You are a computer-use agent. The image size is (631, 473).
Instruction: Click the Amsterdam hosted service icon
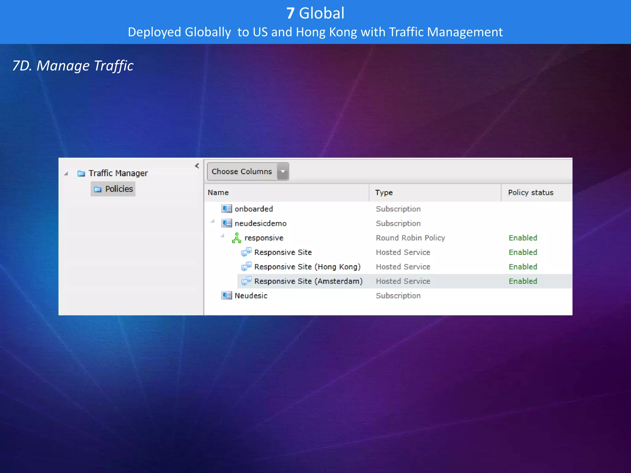coord(246,281)
